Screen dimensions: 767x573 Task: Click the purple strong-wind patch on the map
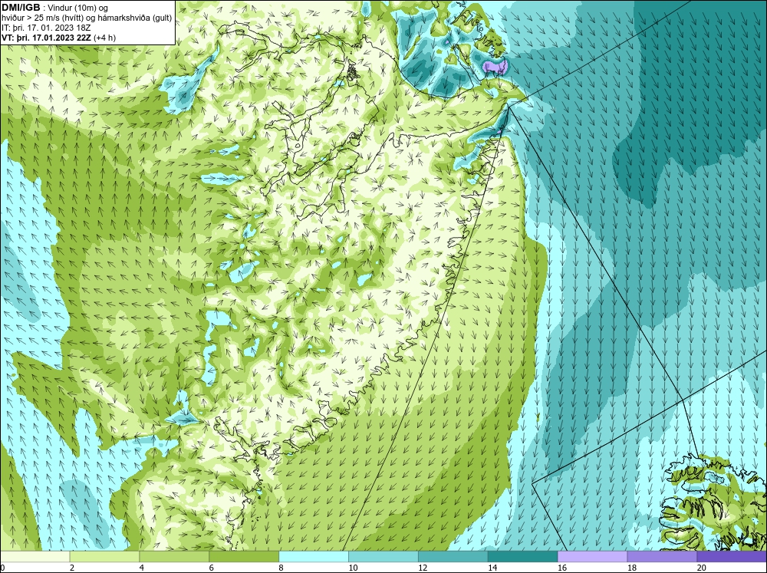495,67
